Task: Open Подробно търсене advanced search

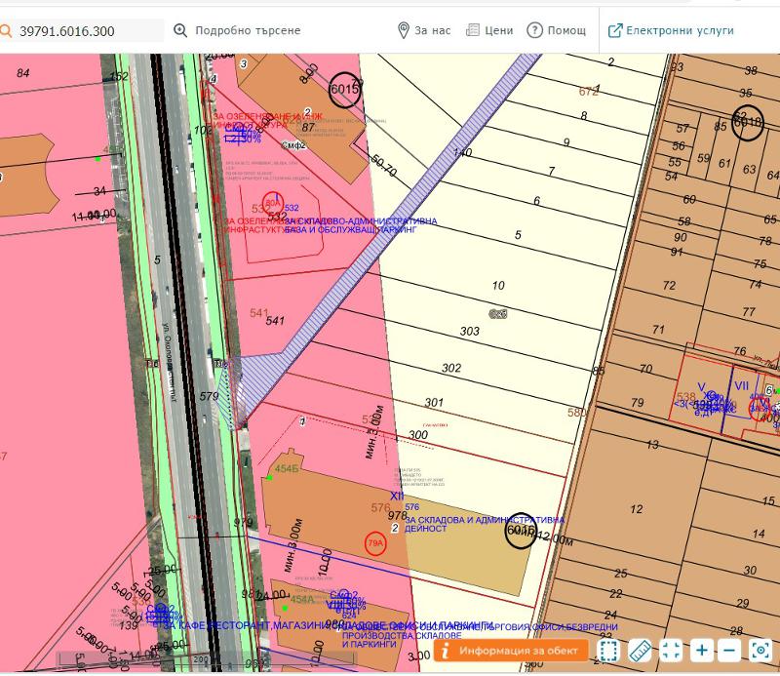Action: pyautogui.click(x=237, y=30)
